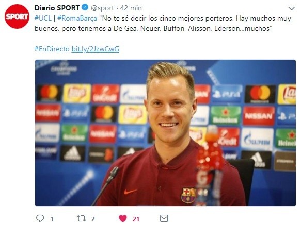Follow the #EnDirecto hashtag link
Image resolution: width=301 pixels, height=225 pixels.
click(x=52, y=49)
